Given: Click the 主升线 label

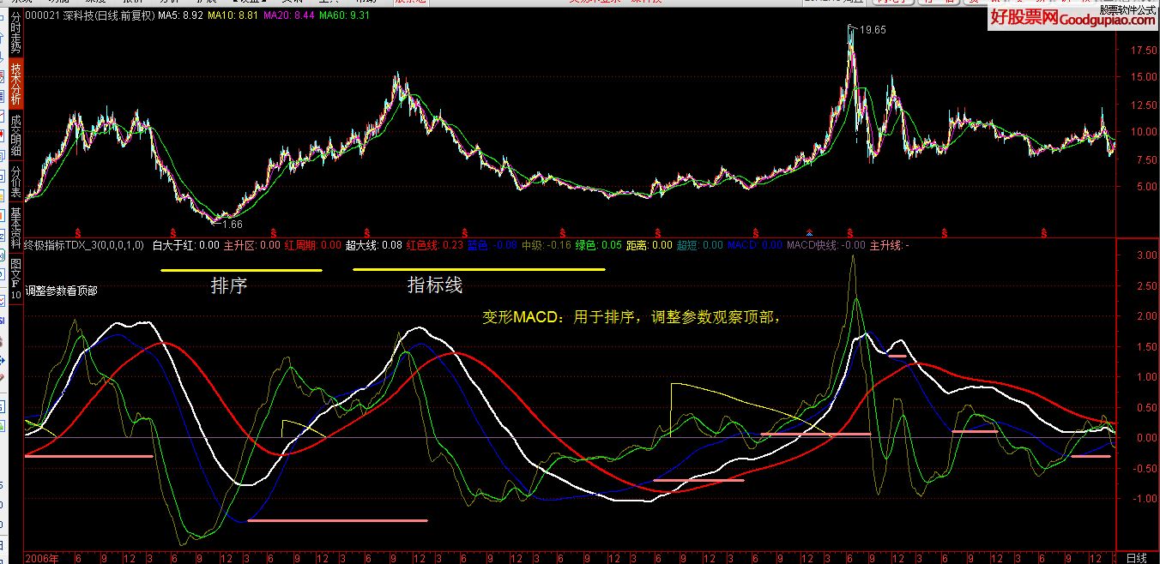Looking at the screenshot, I should (x=890, y=244).
